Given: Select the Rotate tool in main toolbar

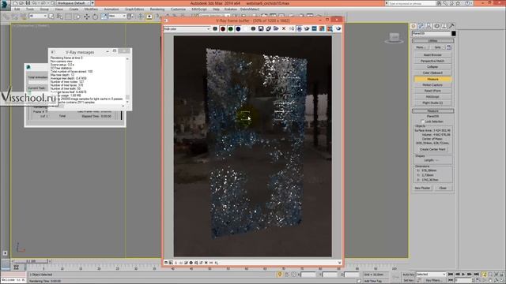Looking at the screenshot, I should point(95,16).
